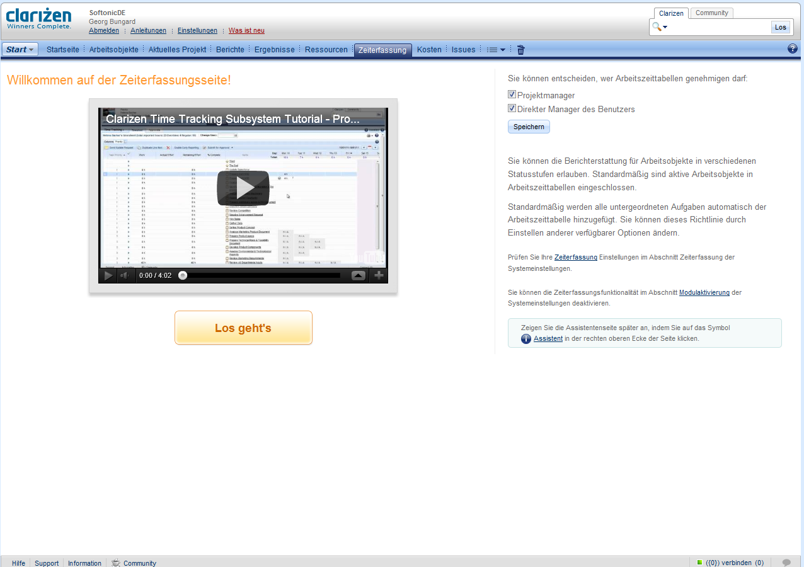Open the Kosten tab
Screen dimensions: 804x567
coord(429,49)
